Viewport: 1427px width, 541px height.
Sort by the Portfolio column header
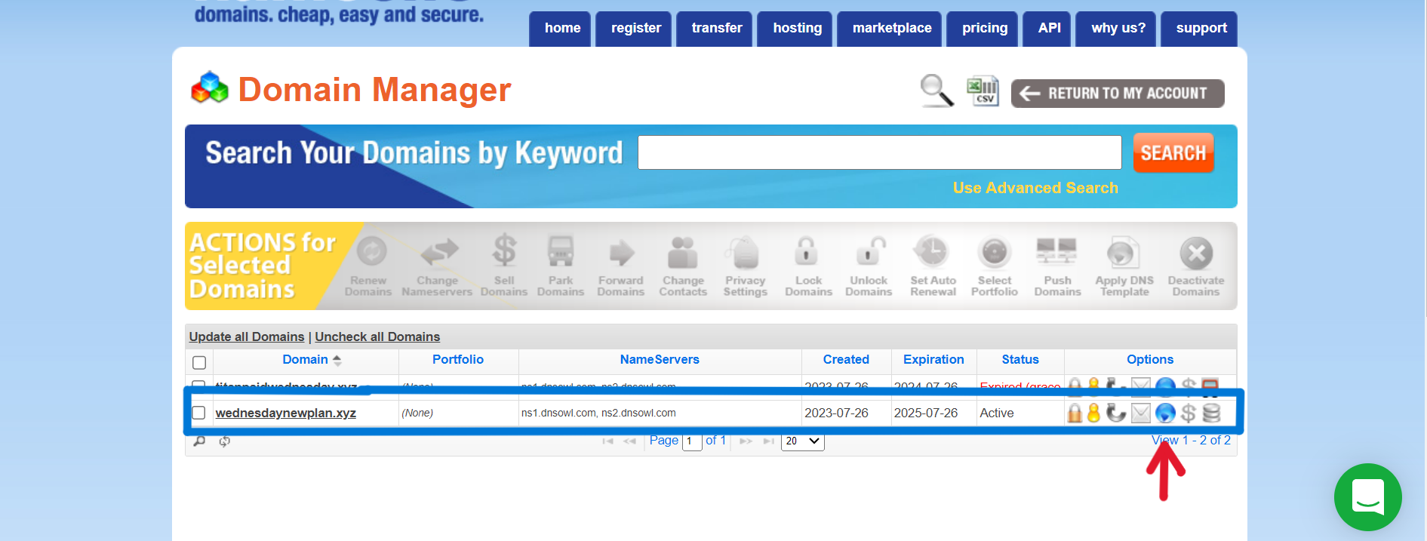click(x=458, y=360)
